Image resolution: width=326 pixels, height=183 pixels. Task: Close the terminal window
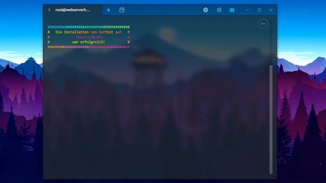pos(271,10)
